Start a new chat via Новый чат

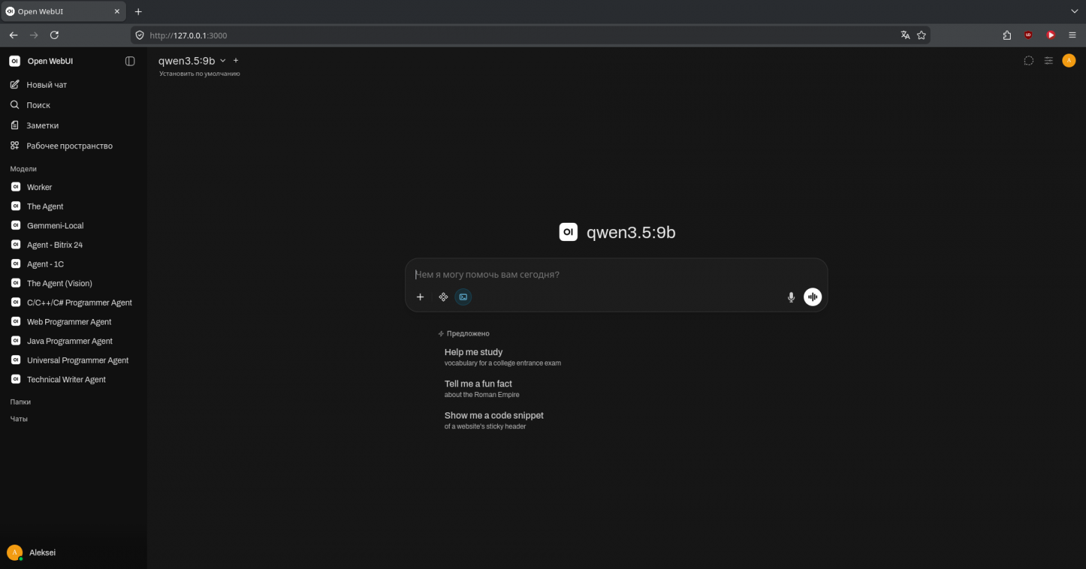pos(73,85)
